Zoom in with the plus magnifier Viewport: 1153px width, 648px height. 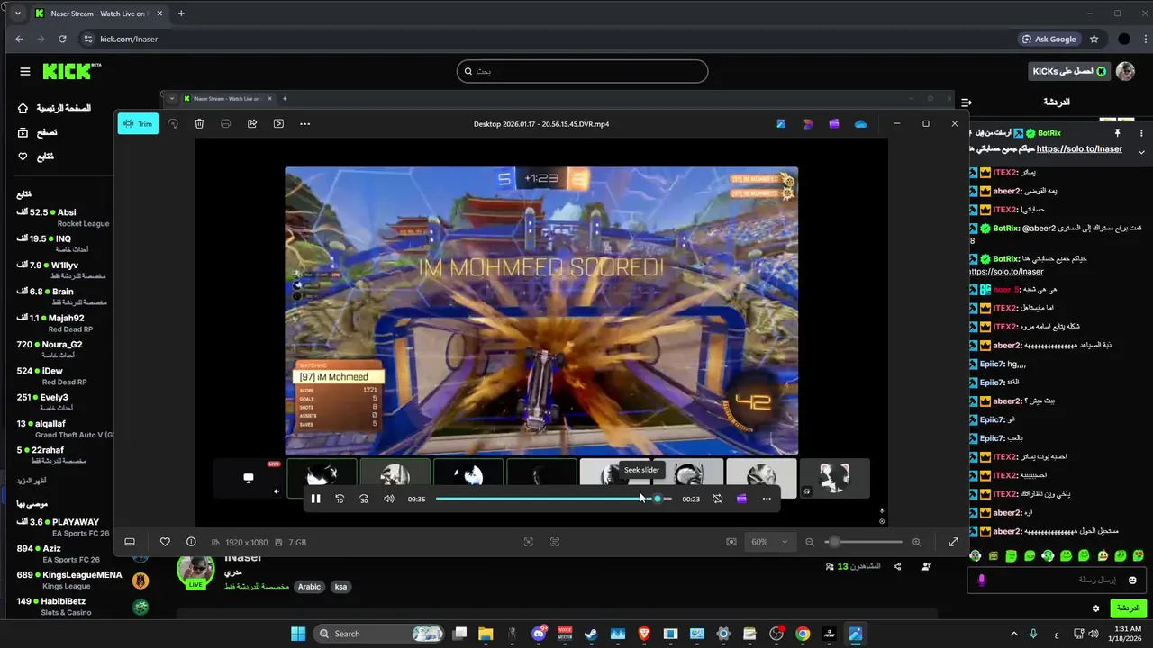pyautogui.click(x=916, y=542)
